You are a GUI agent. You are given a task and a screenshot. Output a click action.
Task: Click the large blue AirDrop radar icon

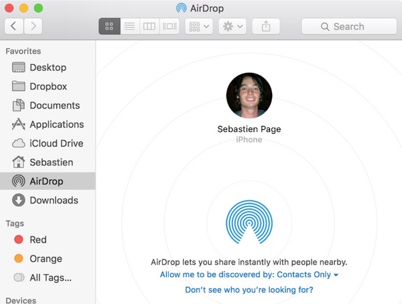249,222
